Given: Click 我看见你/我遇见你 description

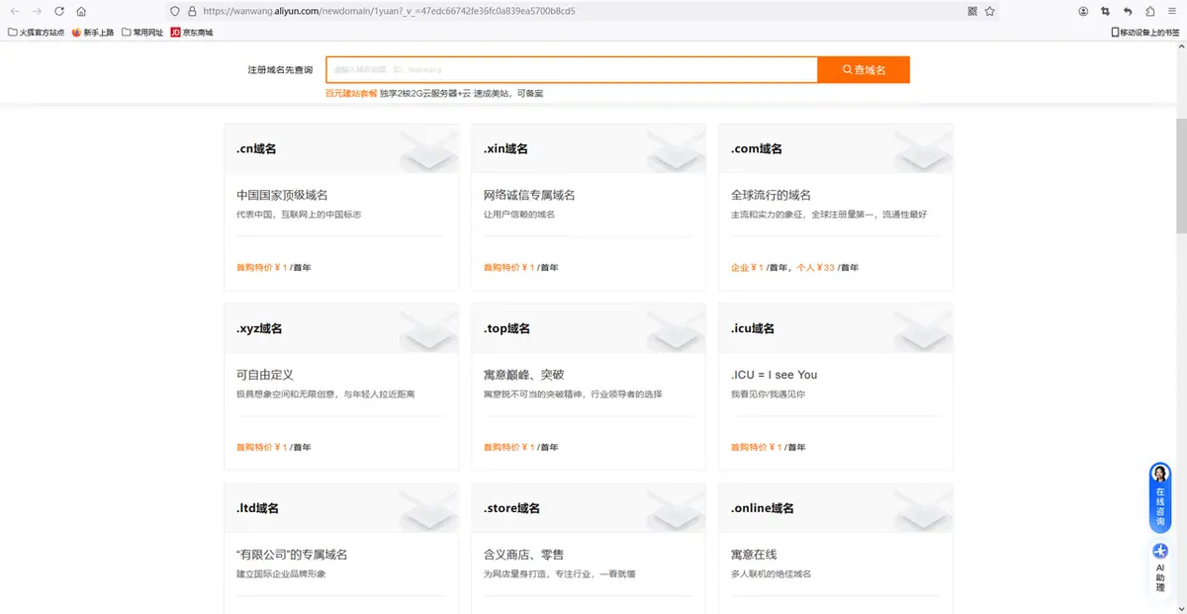Looking at the screenshot, I should pos(768,395).
